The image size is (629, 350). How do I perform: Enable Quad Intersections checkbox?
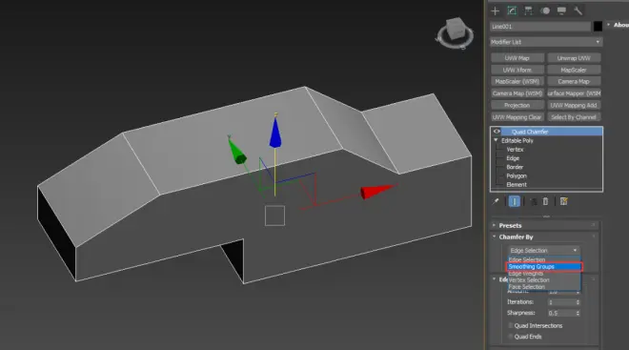tap(511, 325)
